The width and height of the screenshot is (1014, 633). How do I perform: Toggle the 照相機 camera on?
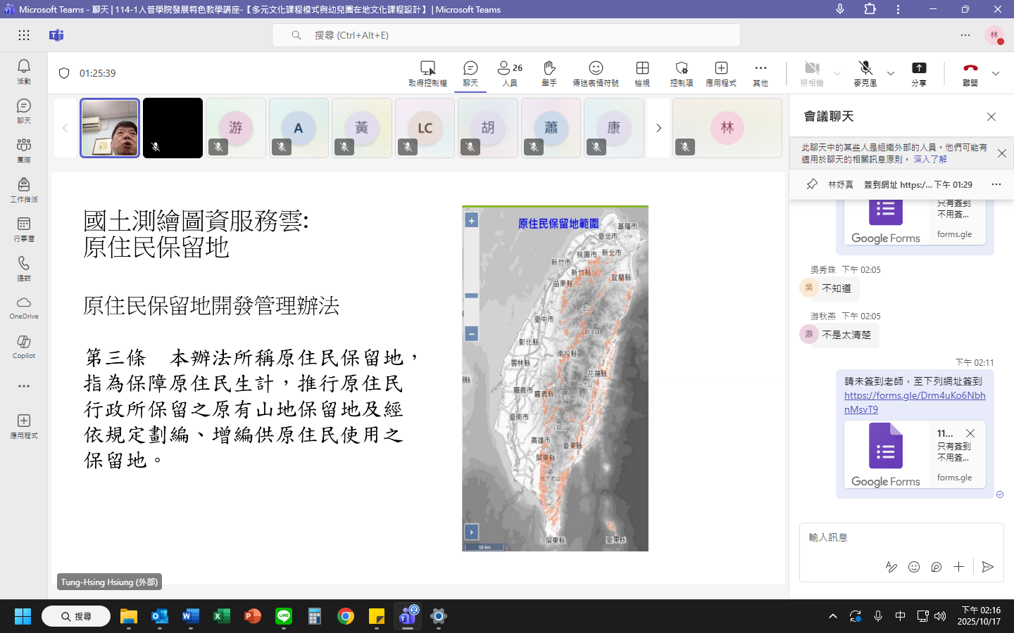tap(812, 72)
